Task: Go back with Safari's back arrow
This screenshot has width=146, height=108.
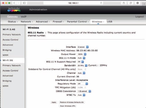Action: pos(14,3)
